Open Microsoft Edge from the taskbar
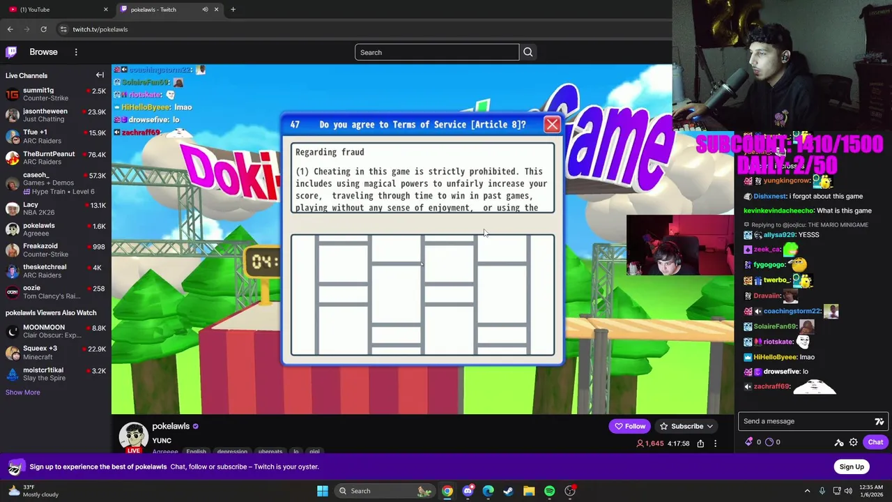Image resolution: width=892 pixels, height=502 pixels. click(488, 491)
